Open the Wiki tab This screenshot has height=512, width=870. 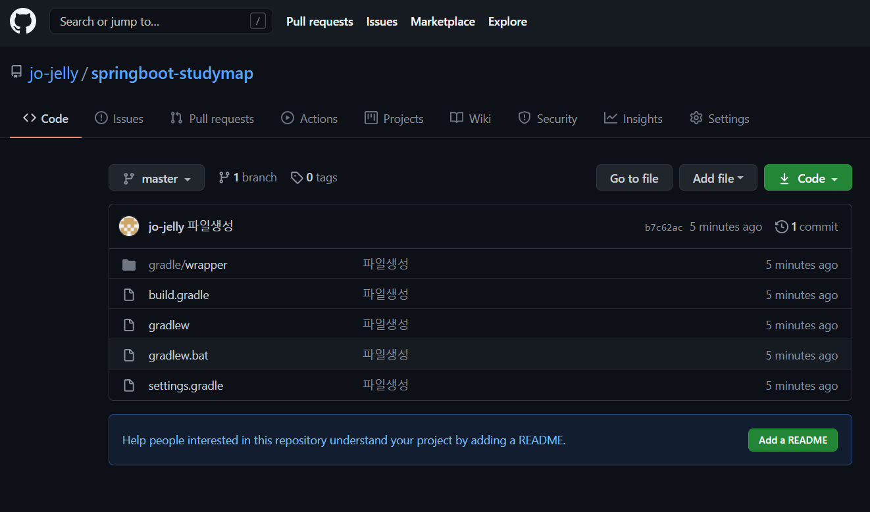tap(471, 119)
